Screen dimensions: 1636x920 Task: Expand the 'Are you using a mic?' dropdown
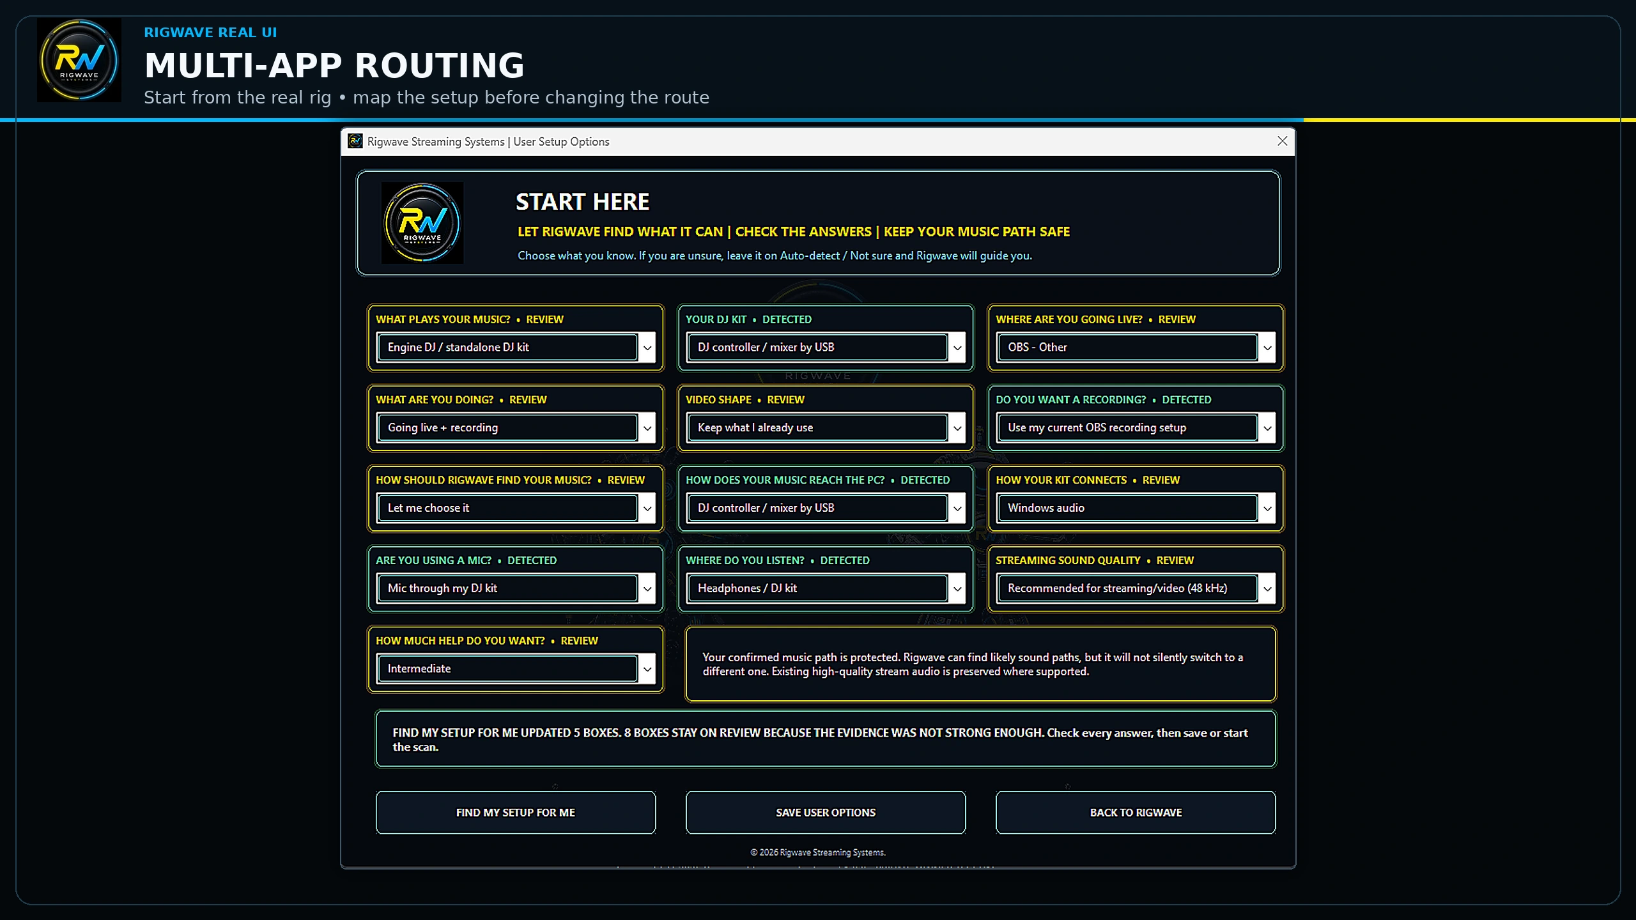(647, 588)
